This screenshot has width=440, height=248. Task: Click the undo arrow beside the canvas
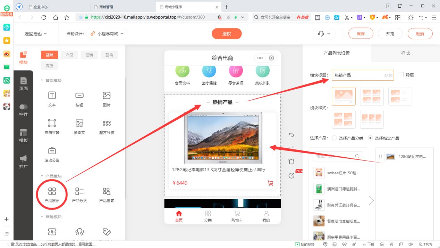tap(291, 135)
